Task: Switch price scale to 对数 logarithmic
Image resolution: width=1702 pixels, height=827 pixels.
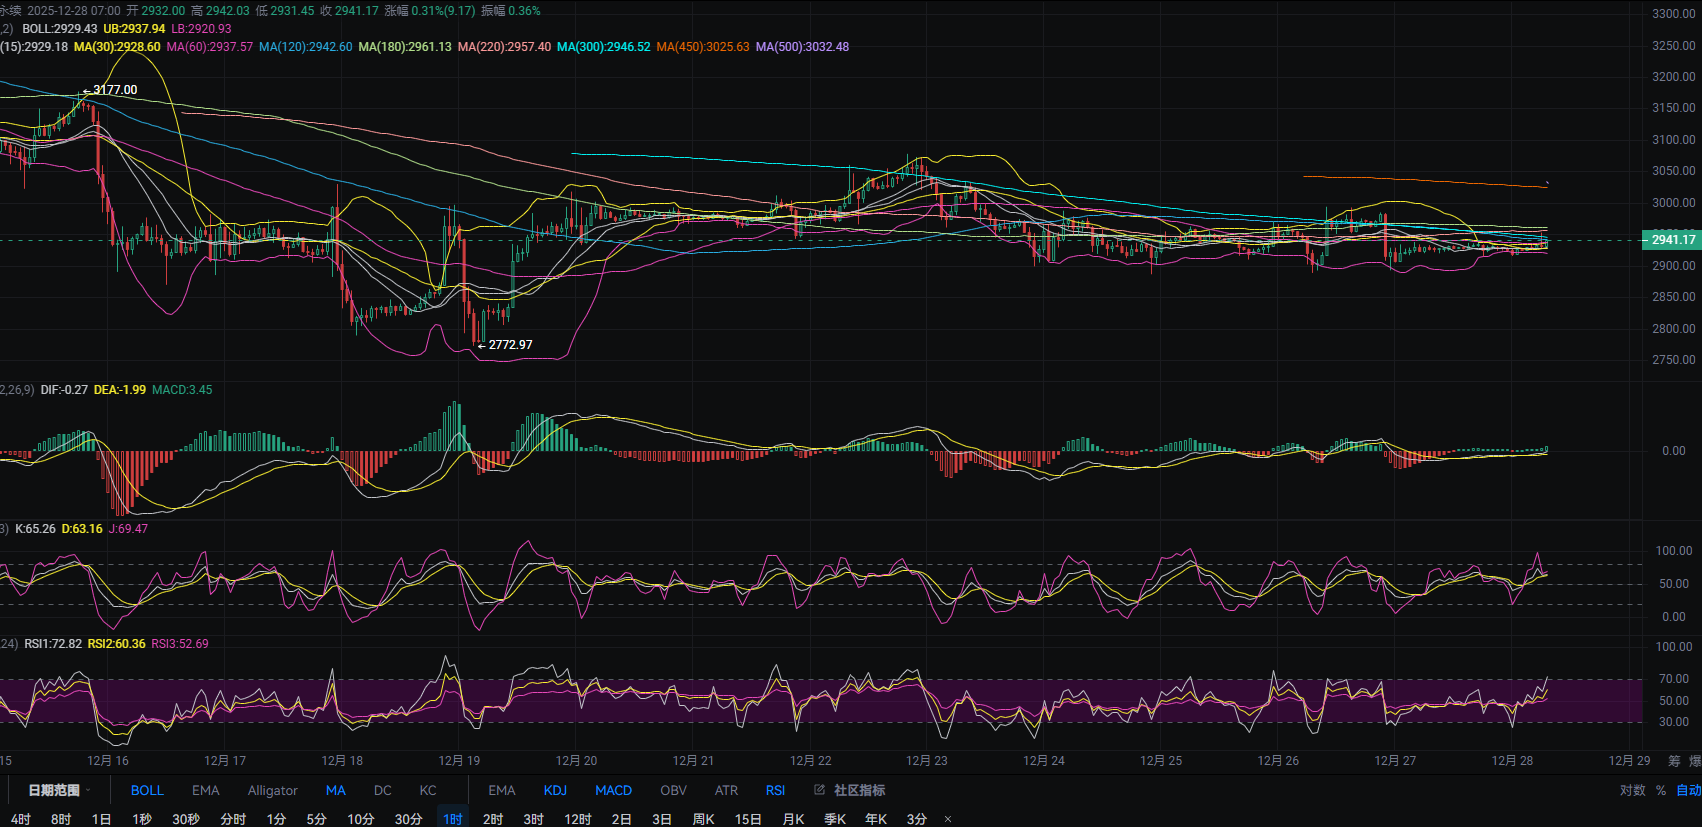Action: point(1632,790)
